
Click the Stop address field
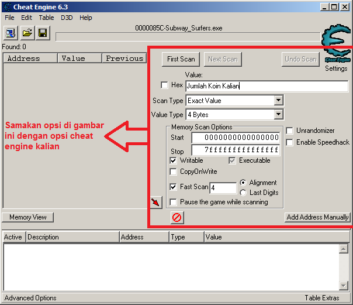[x=236, y=150]
